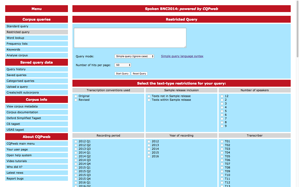Open Simple query language syntax link
299x187 pixels.
[182, 56]
